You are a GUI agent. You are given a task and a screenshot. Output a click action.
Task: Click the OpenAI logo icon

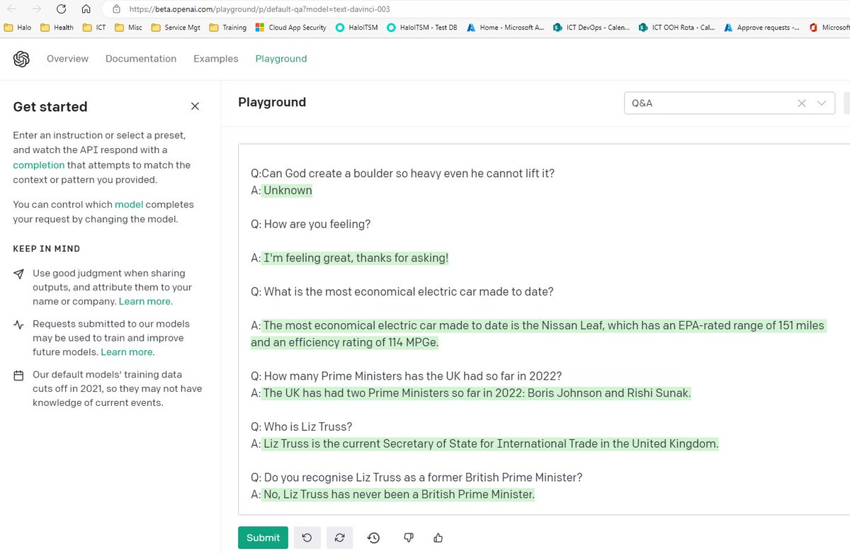coord(21,59)
